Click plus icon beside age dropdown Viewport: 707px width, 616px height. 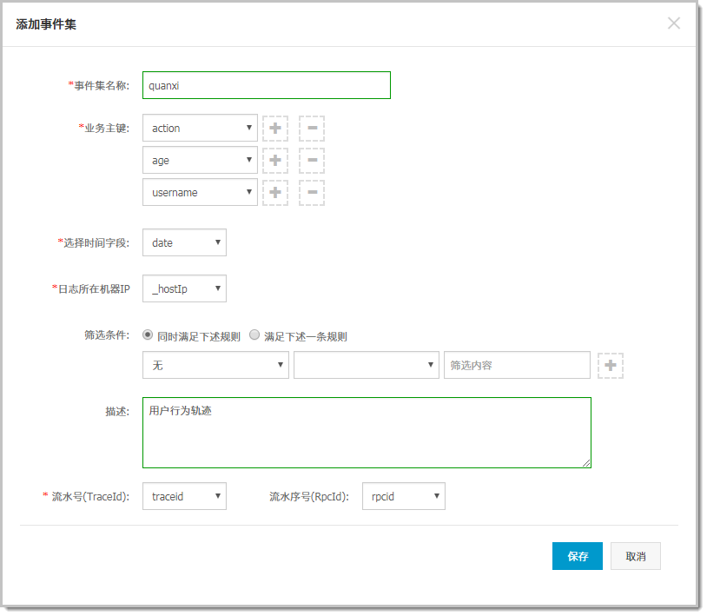click(x=275, y=161)
